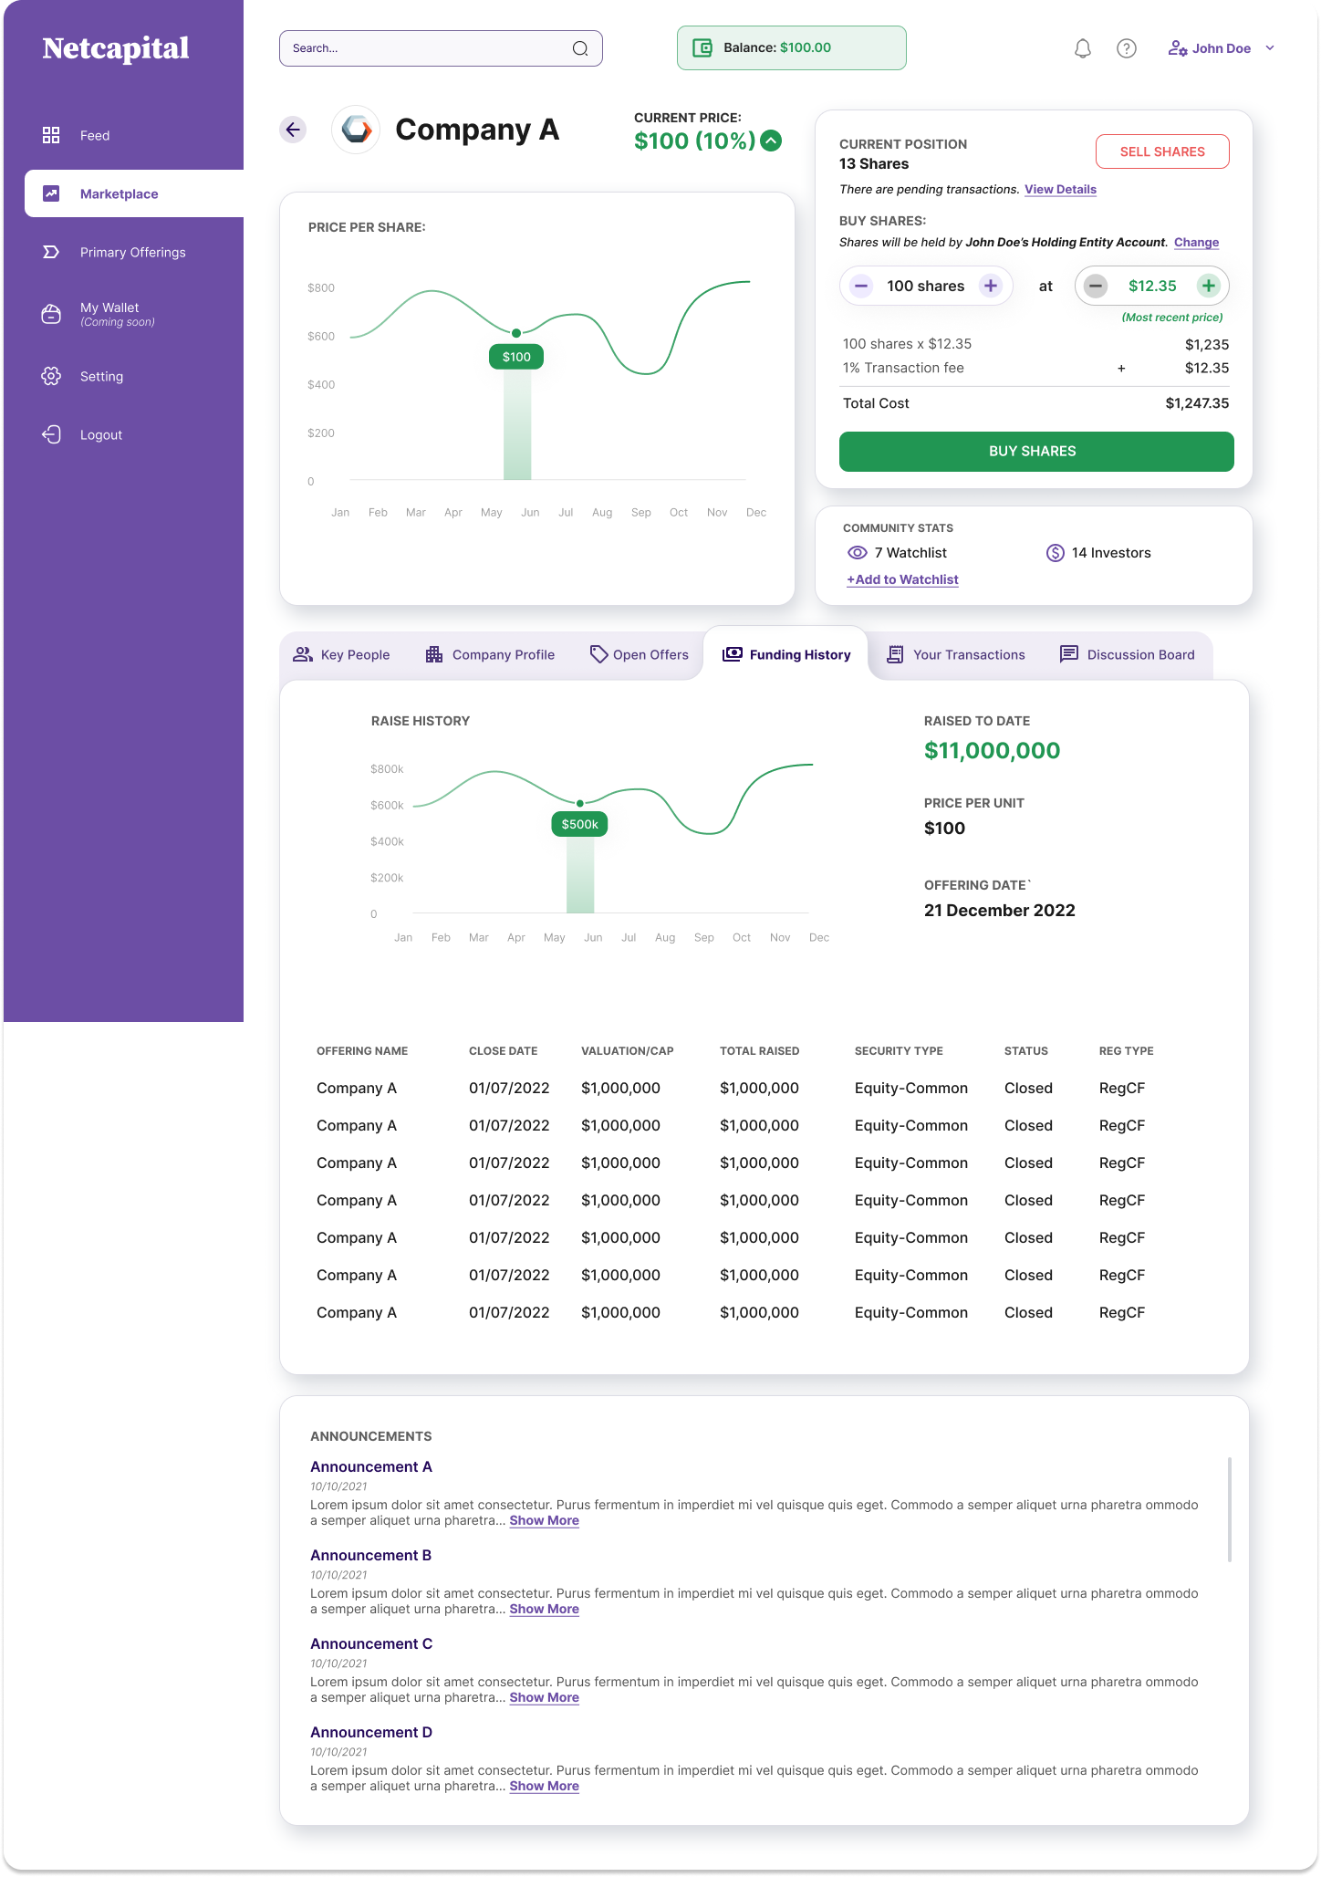The height and width of the screenshot is (1877, 1321).
Task: Click the Watchlist eye icon
Action: click(858, 553)
